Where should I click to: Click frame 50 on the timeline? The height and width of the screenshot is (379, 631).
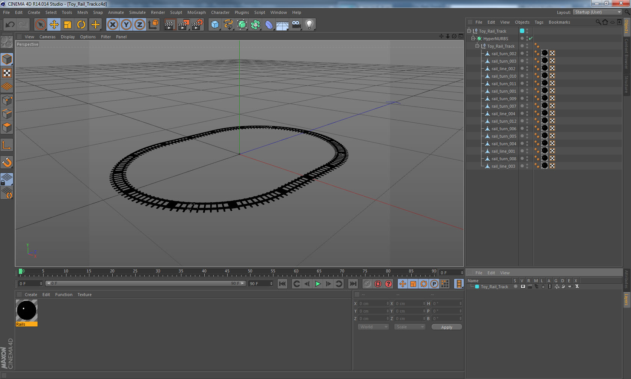click(x=250, y=272)
